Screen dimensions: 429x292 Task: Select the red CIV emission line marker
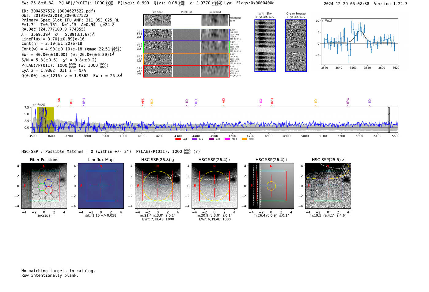[223, 102]
